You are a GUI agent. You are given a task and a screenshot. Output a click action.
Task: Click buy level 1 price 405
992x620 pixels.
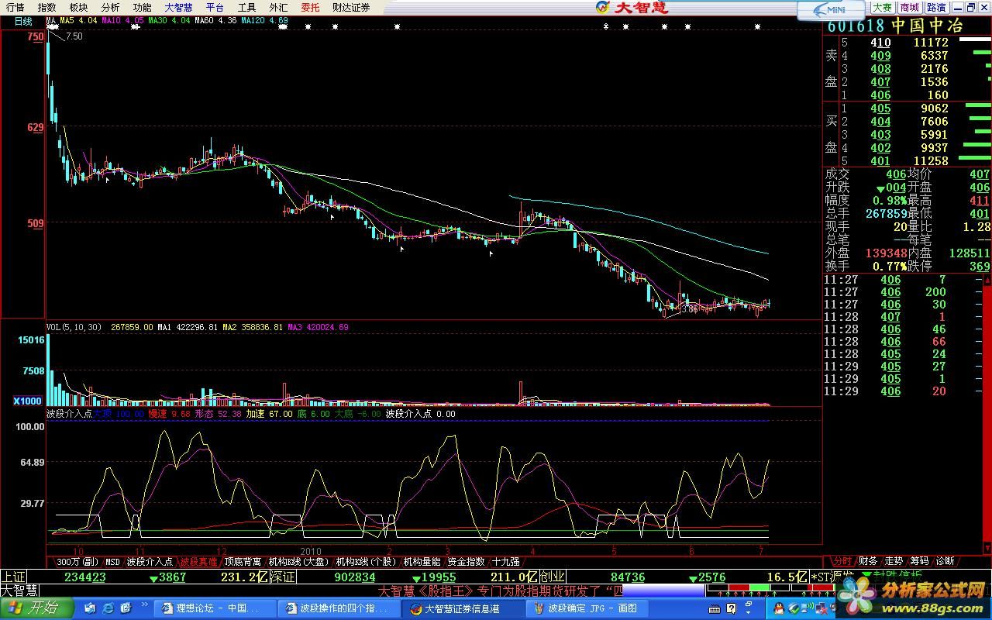coord(880,108)
